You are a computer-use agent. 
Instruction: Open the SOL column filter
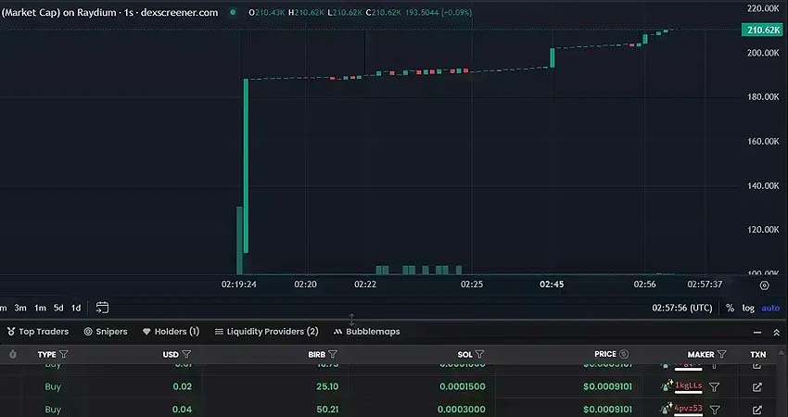click(x=479, y=354)
